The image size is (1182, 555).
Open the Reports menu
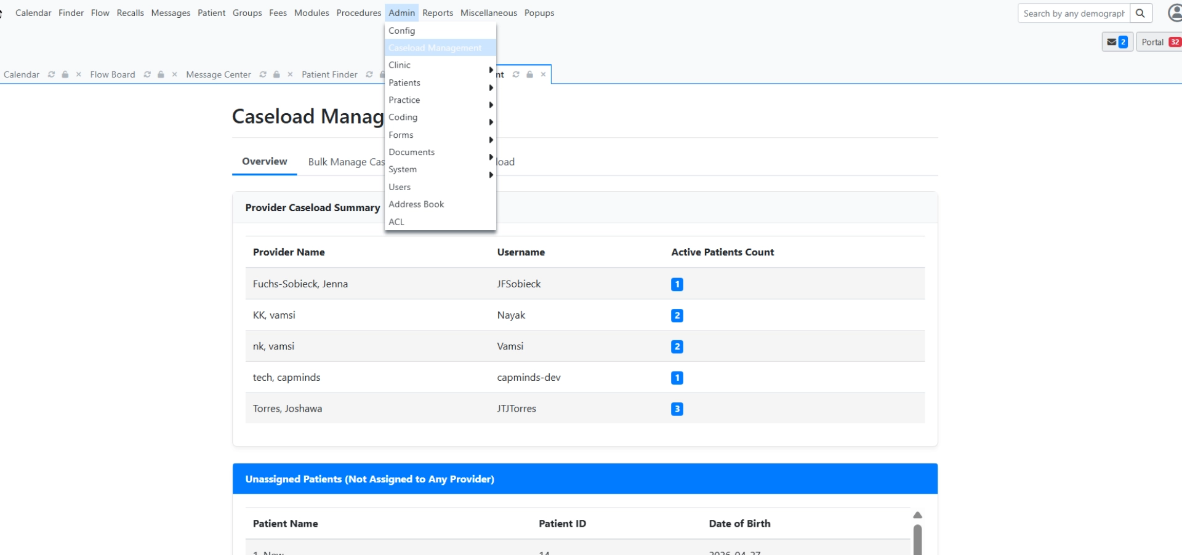[x=438, y=13]
